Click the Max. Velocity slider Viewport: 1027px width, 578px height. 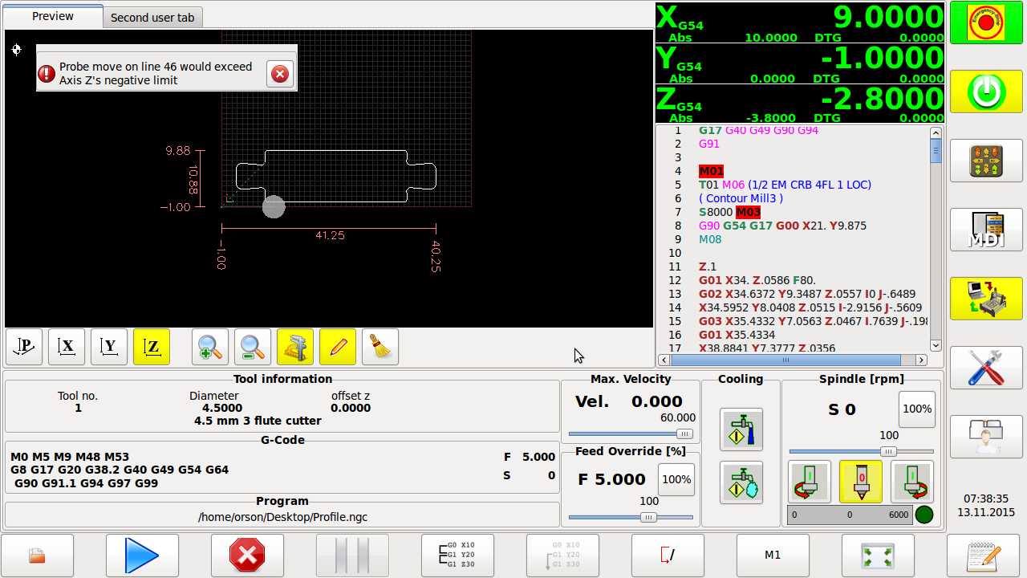[631, 433]
